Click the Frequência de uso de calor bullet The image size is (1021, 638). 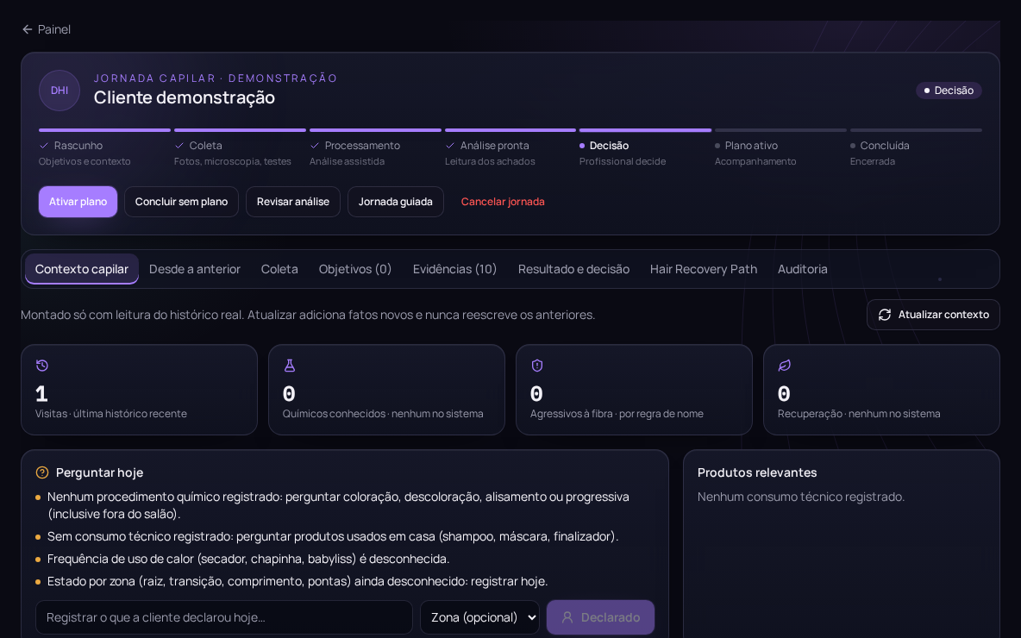point(248,559)
